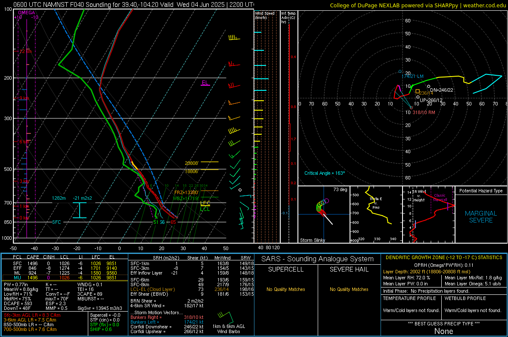Click the 'weather.cod.edu' credit text

[484, 5]
